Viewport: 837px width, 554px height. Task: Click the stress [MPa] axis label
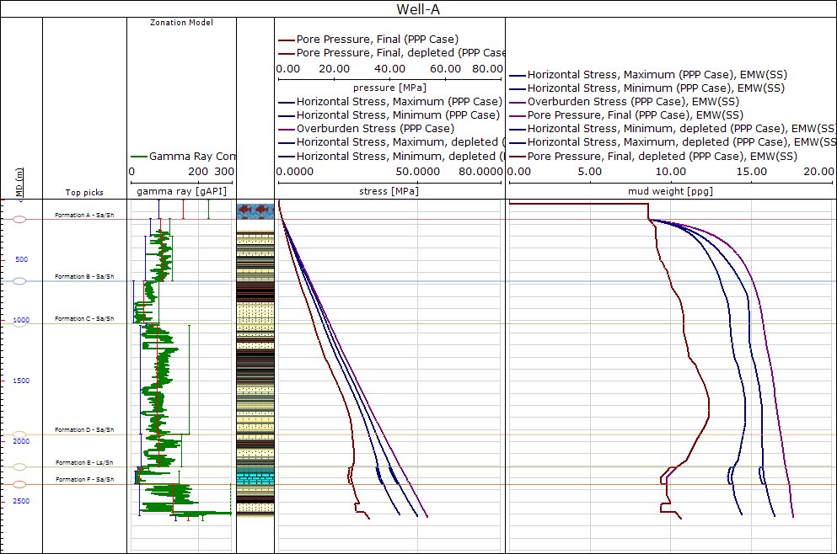point(390,192)
